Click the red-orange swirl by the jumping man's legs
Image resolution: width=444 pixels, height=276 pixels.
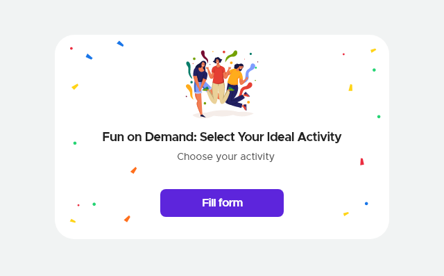[245, 89]
